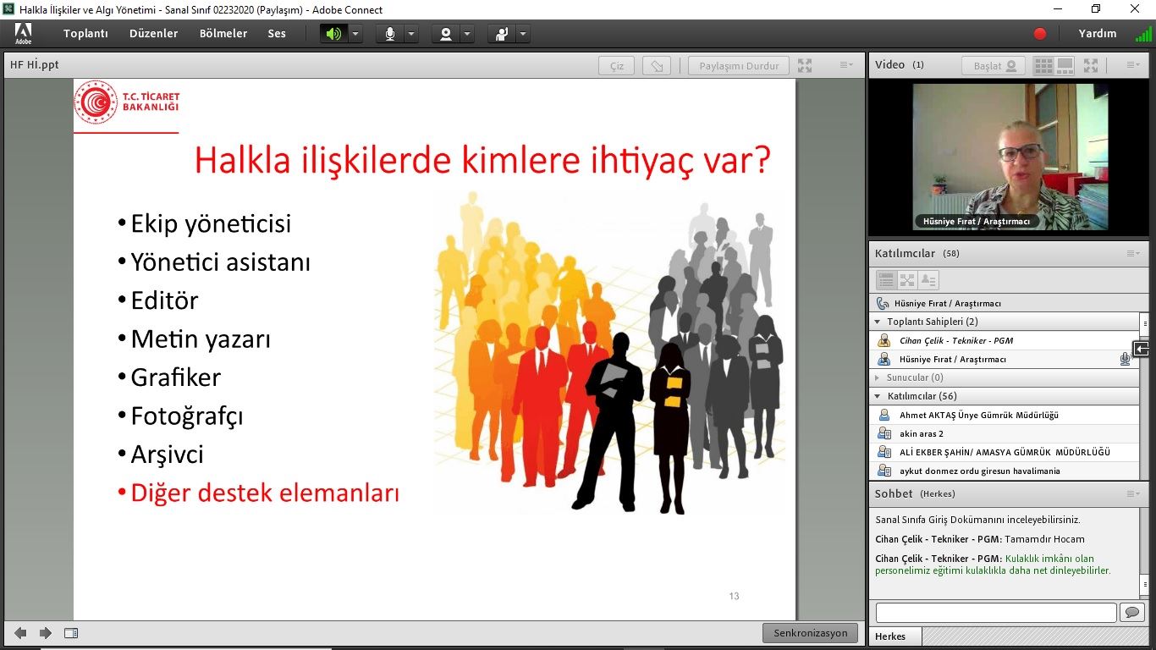The width and height of the screenshot is (1156, 650).
Task: Switch video pod to grid layout view
Action: coord(1043,65)
